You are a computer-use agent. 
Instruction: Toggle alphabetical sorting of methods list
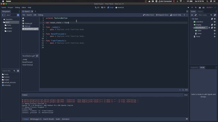point(37,56)
